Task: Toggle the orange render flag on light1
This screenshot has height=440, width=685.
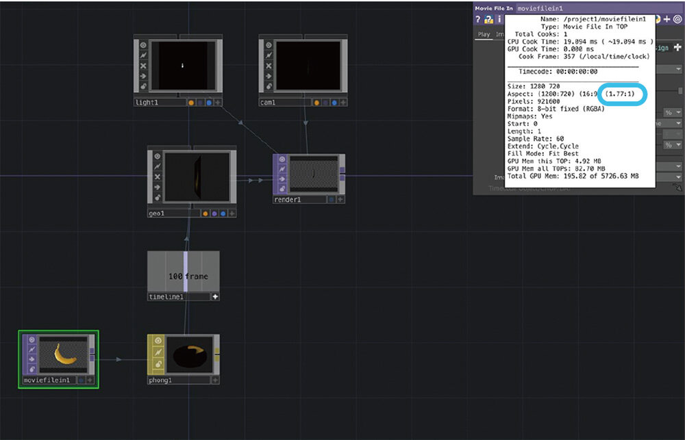Action: coord(191,103)
